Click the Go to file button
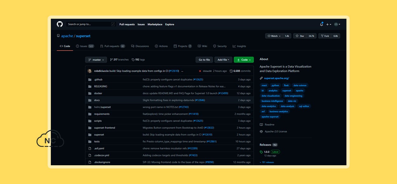This screenshot has height=184, width=397. click(x=204, y=60)
